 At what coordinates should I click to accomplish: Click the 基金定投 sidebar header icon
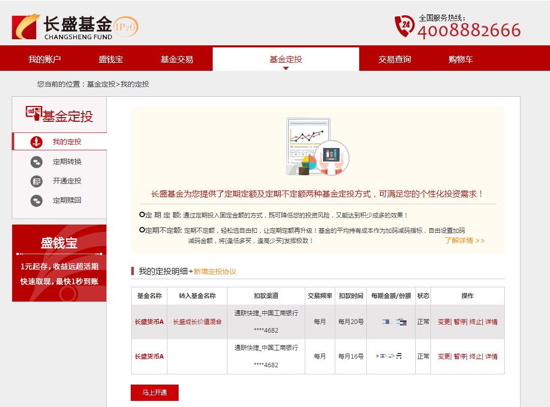pyautogui.click(x=34, y=114)
